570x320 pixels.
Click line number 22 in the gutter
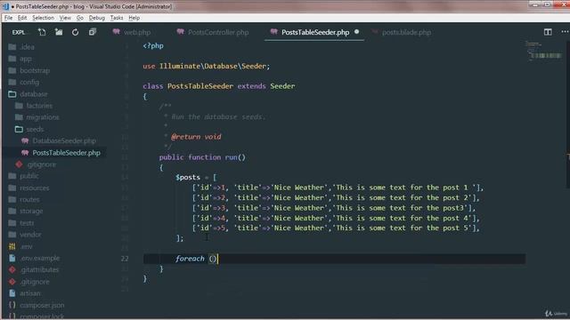(x=125, y=259)
